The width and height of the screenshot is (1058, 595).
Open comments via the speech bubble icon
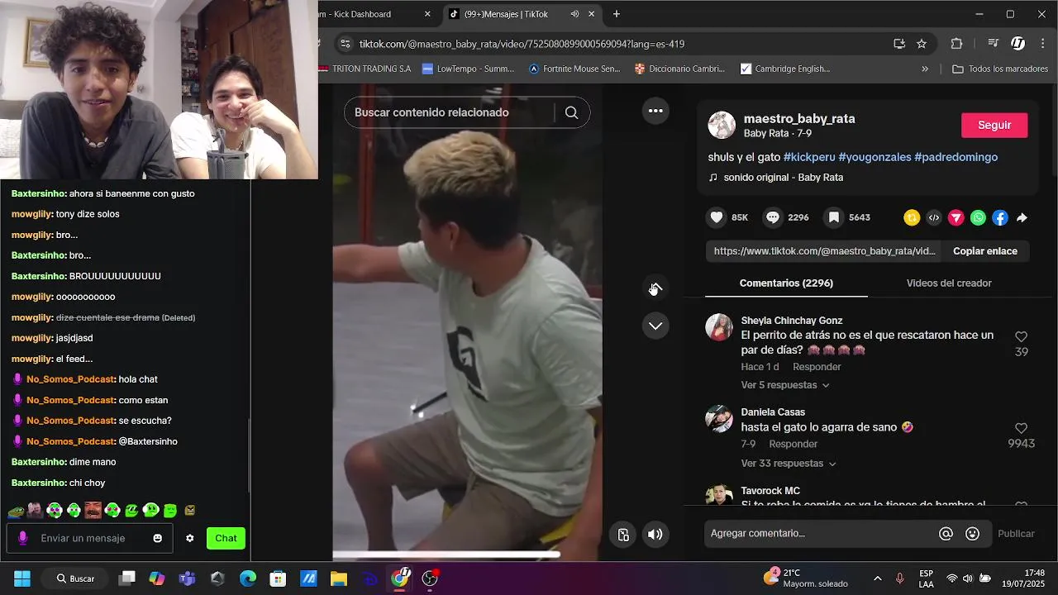point(773,217)
